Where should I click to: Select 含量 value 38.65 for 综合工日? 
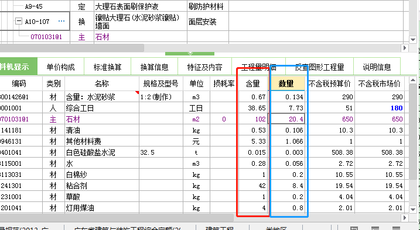pos(253,108)
